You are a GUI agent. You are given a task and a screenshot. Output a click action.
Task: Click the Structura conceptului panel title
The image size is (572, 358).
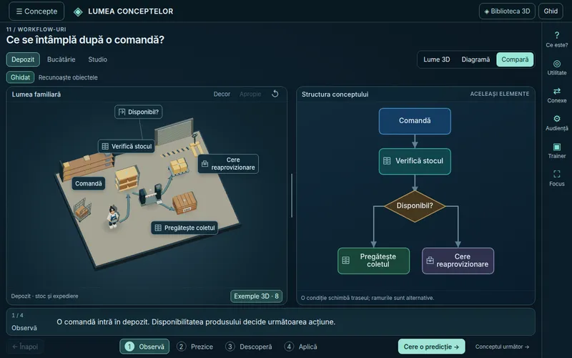tap(335, 95)
